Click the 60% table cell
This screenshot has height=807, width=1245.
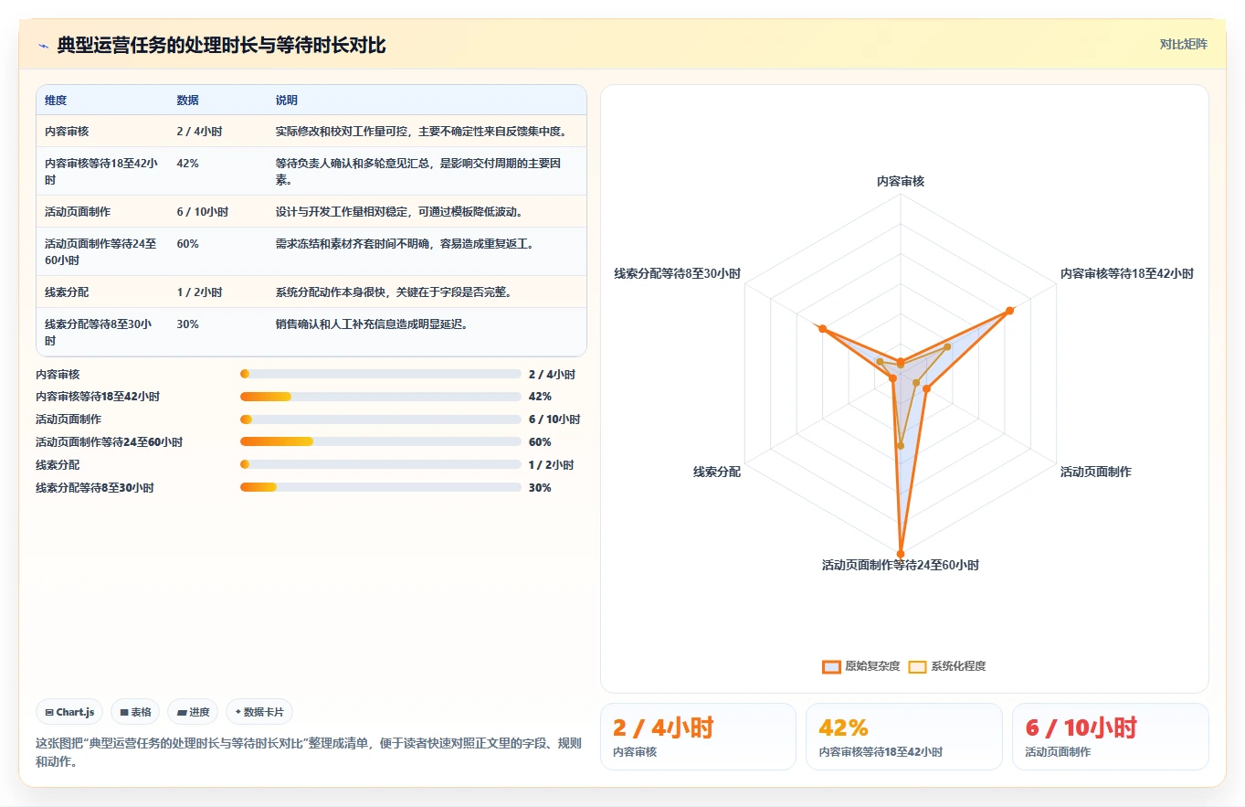[187, 244]
